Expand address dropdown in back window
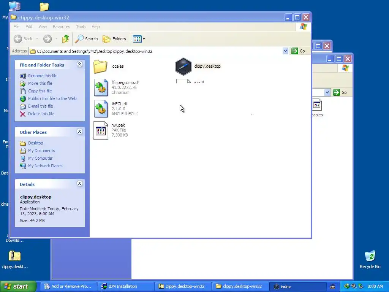This screenshot has height=292, width=389. coord(327,92)
